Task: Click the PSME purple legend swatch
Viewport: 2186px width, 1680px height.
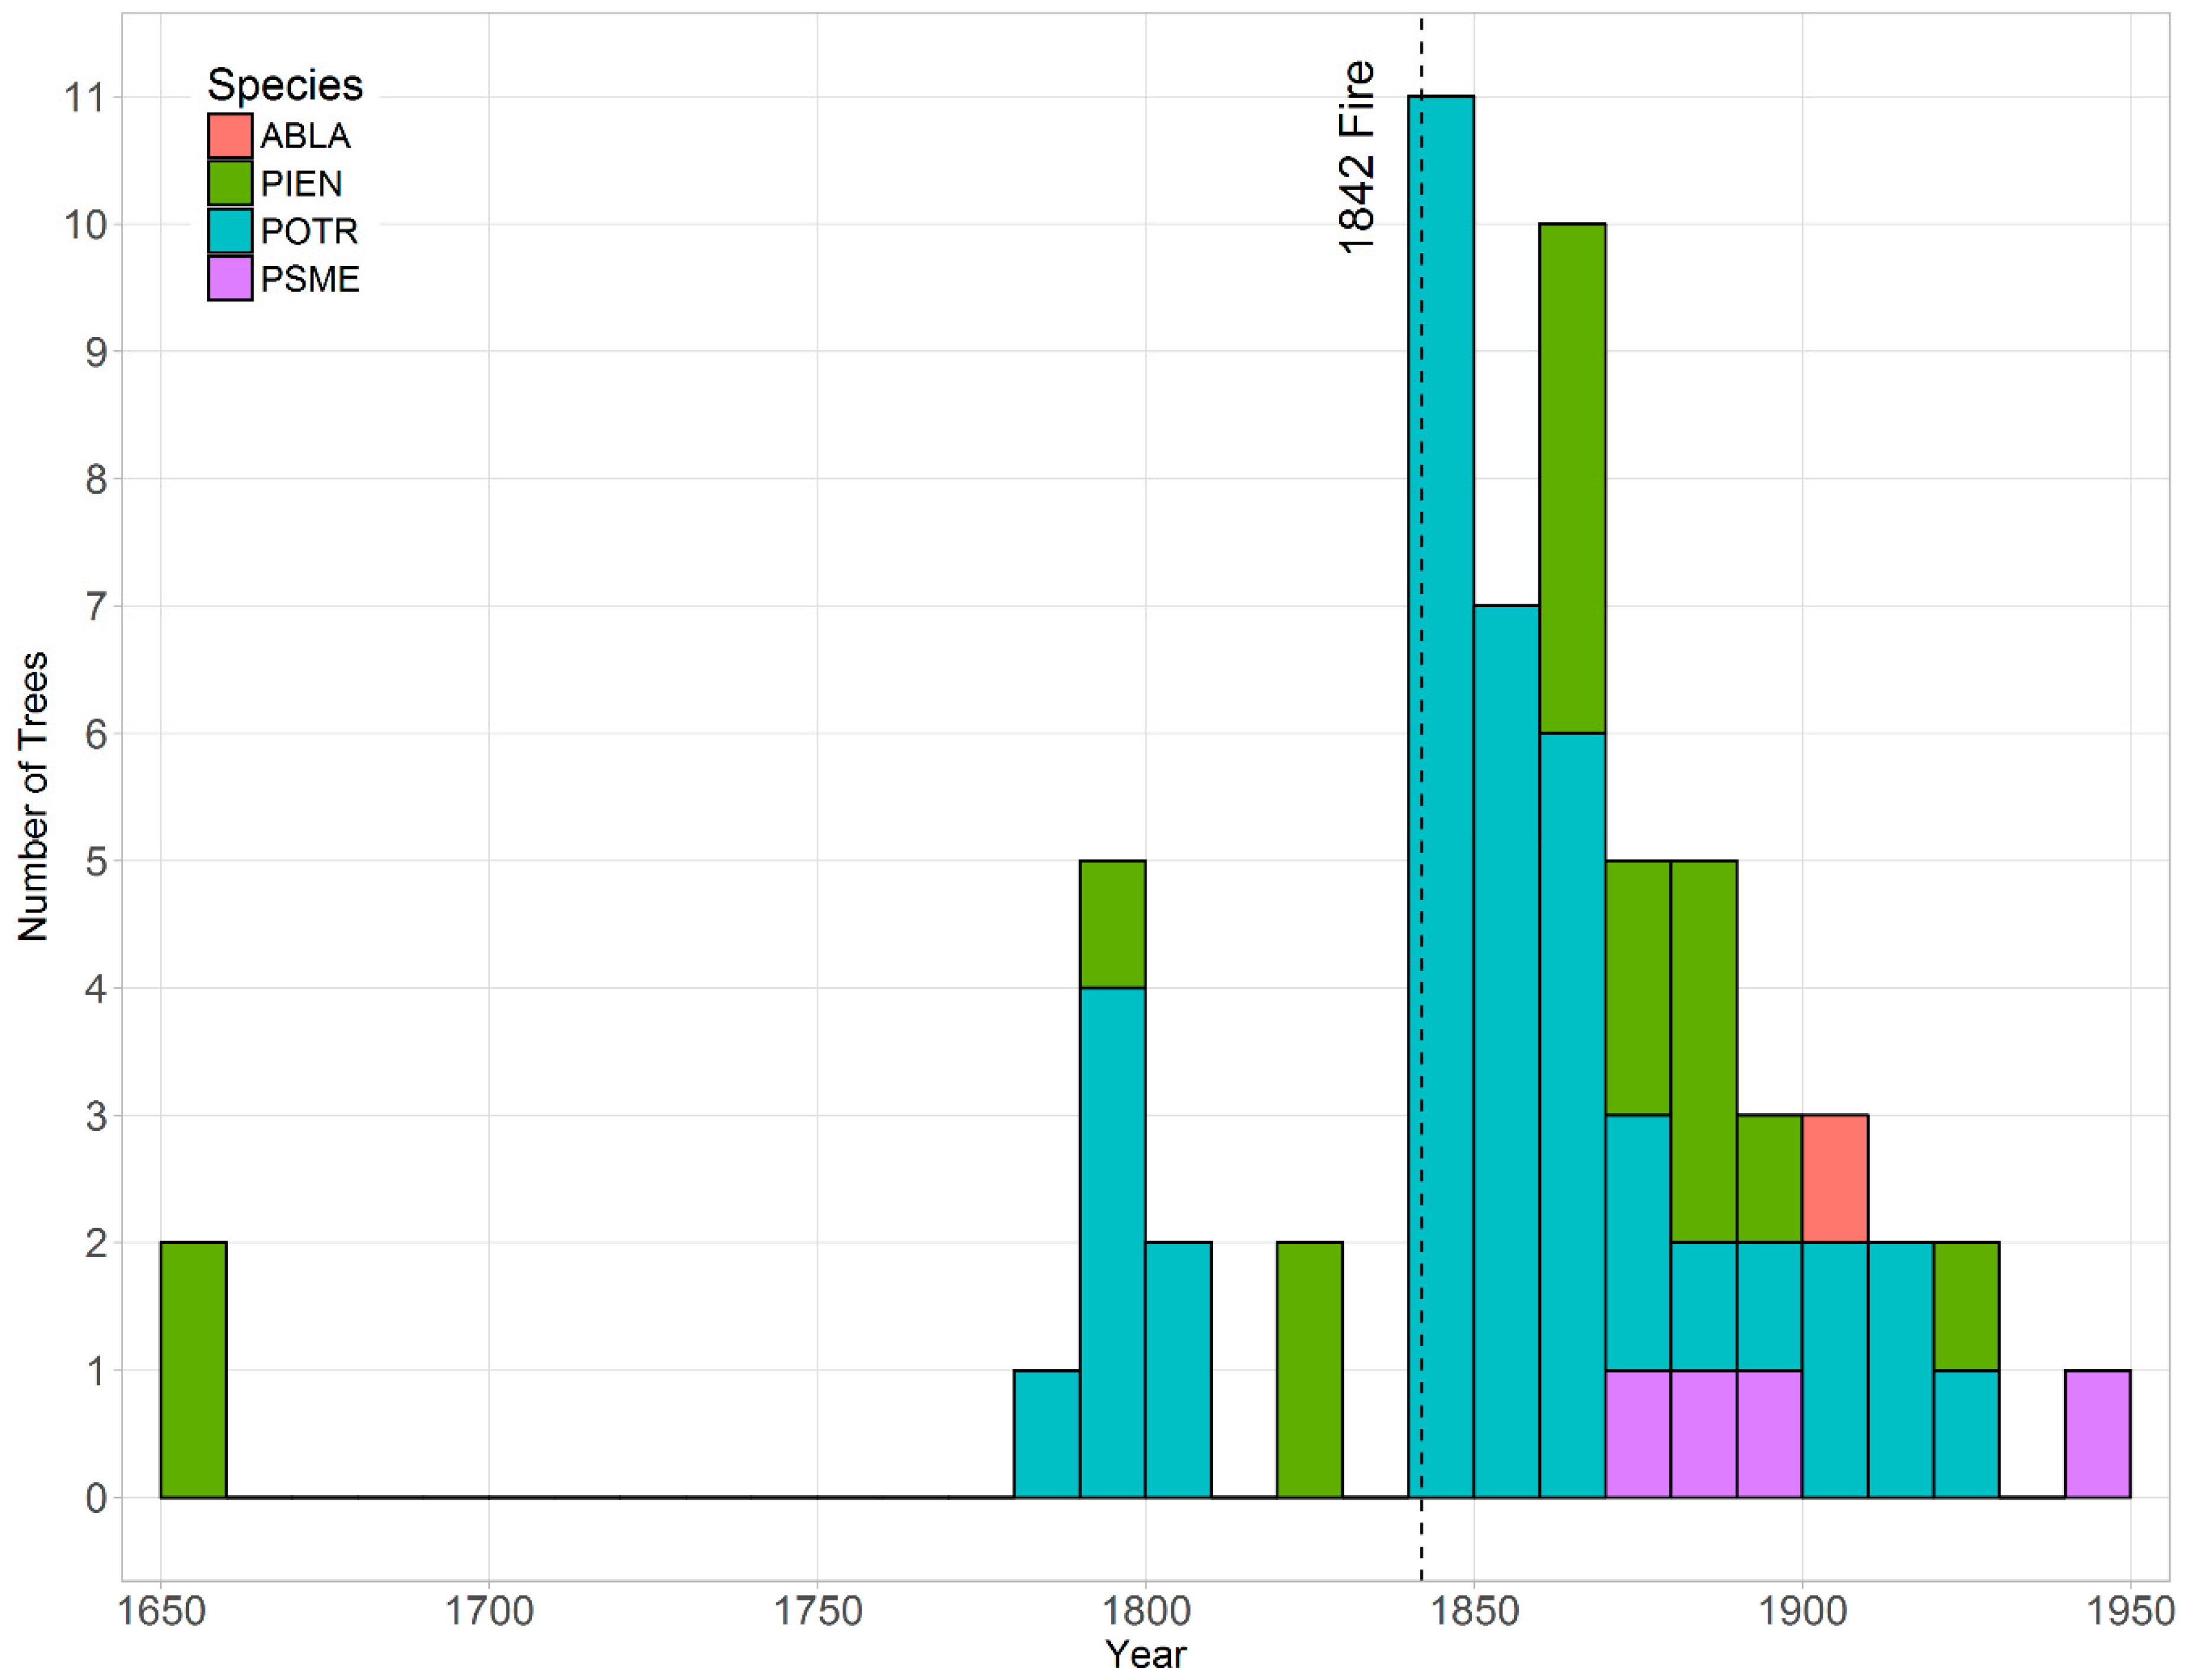Action: [x=229, y=278]
